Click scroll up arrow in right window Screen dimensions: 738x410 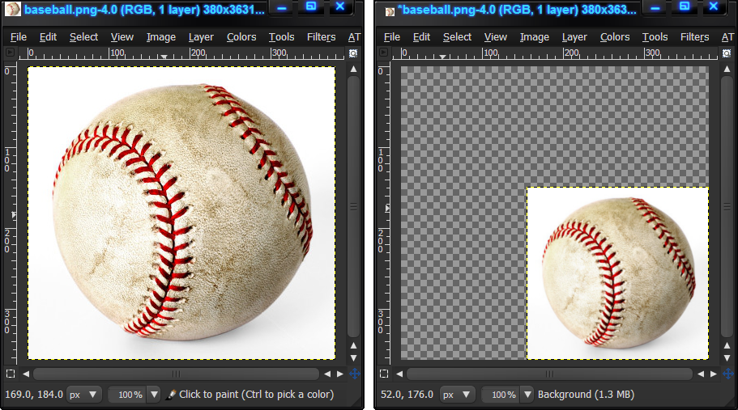(727, 69)
